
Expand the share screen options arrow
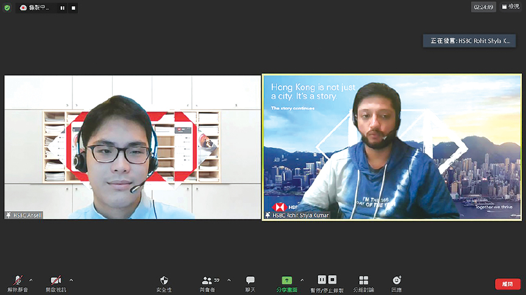coord(302,280)
